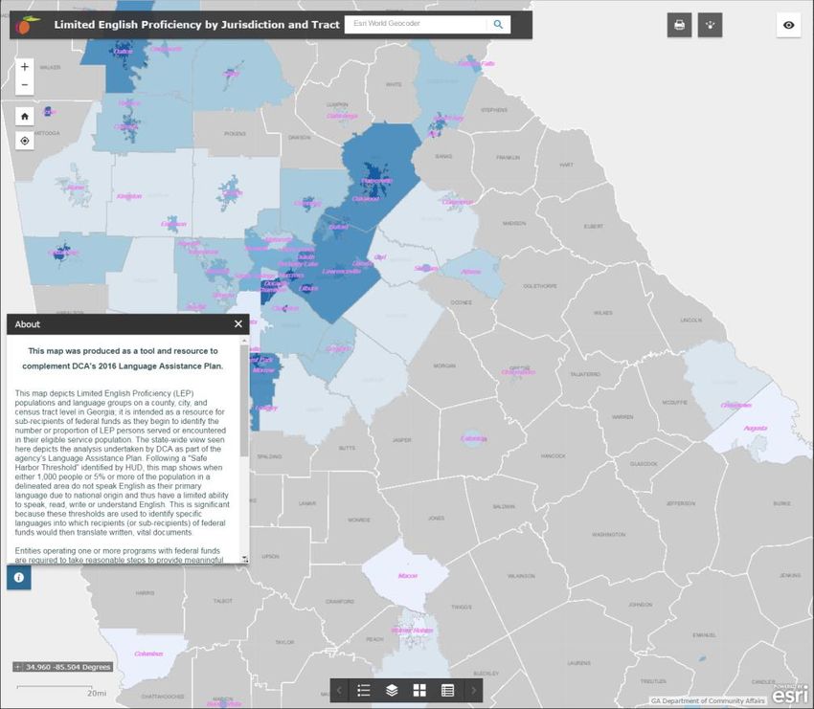Close the About panel
814x709 pixels.
click(x=238, y=324)
